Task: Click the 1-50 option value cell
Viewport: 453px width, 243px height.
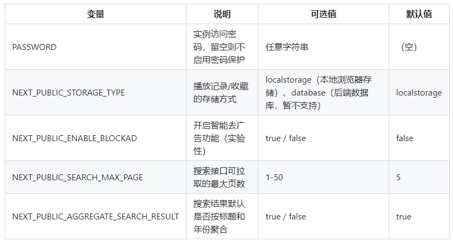Action: coord(274,178)
